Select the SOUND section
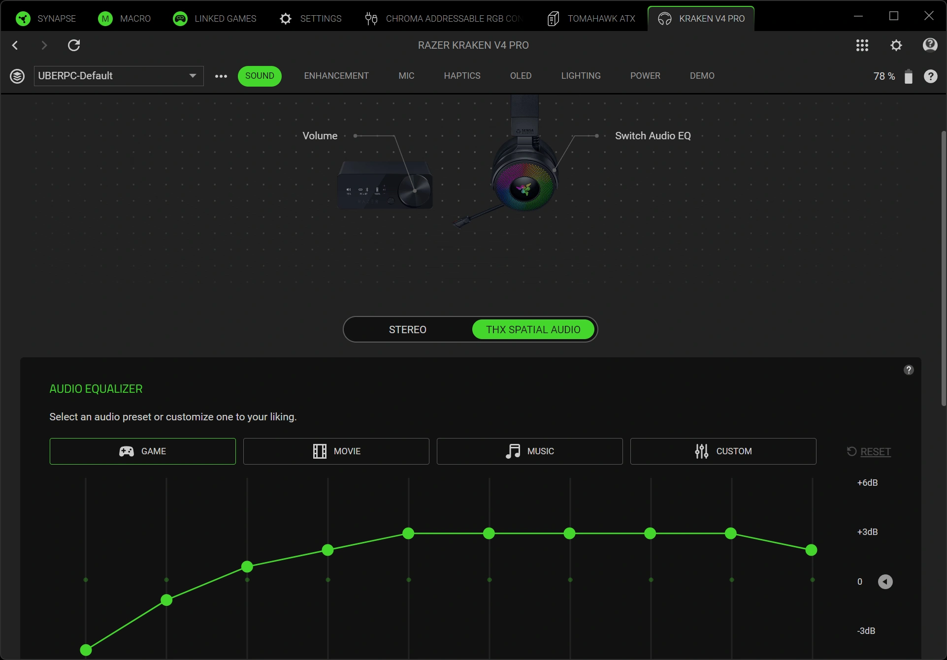This screenshot has width=947, height=660. [x=260, y=76]
